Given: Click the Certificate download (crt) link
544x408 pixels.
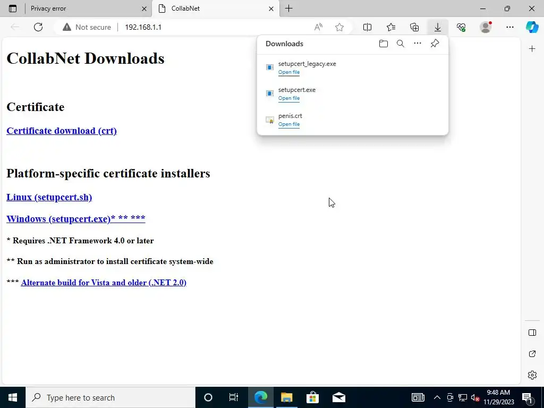Looking at the screenshot, I should [62, 131].
